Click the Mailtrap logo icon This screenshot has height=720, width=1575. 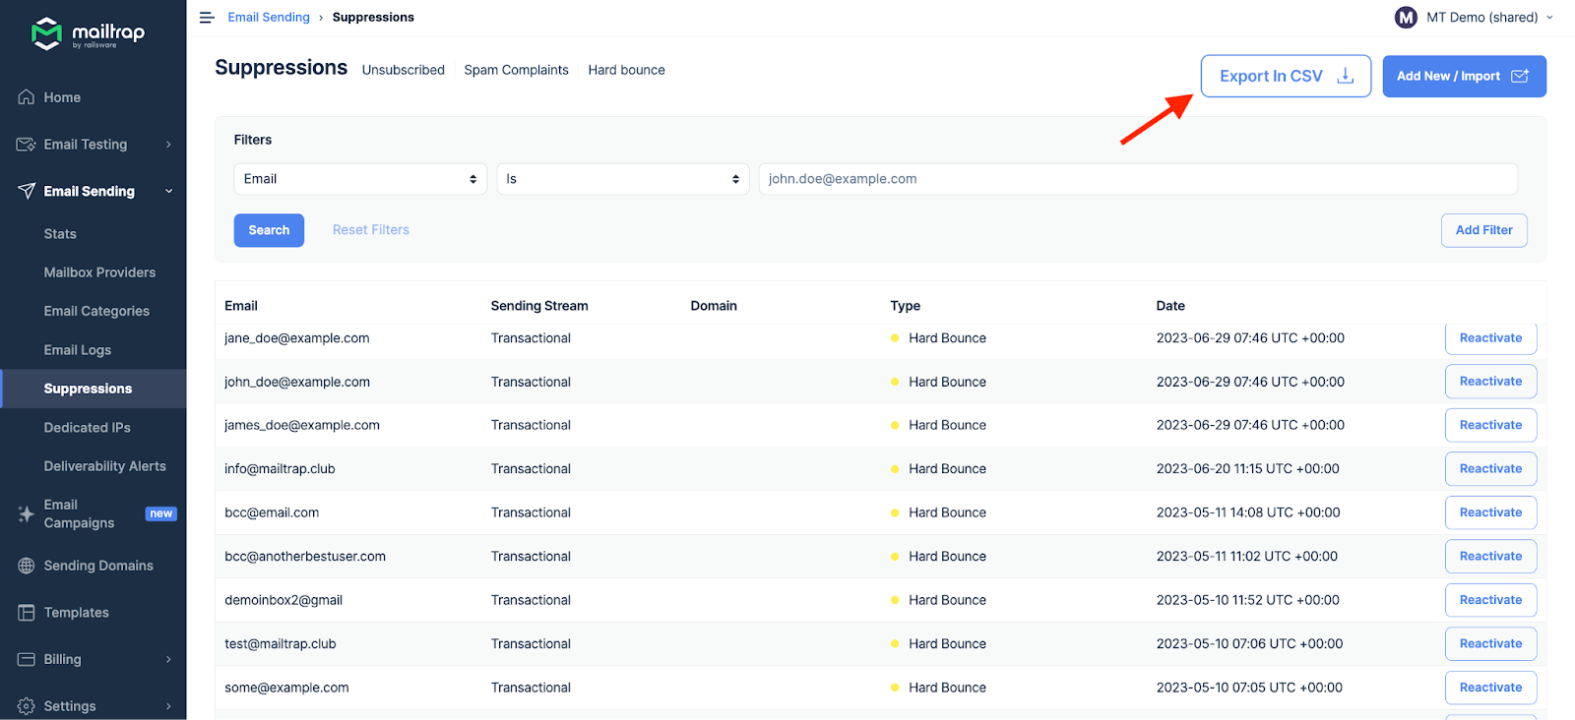pyautogui.click(x=46, y=33)
